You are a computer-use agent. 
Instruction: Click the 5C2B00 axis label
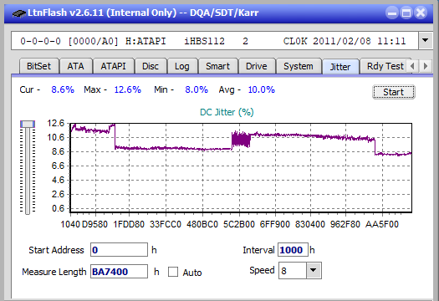[x=239, y=224]
